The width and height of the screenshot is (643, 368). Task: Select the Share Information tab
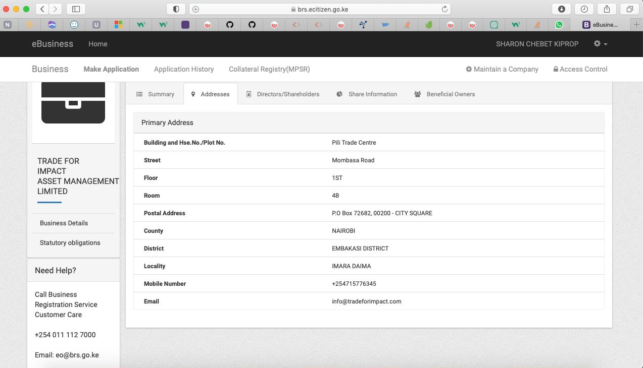pos(367,94)
